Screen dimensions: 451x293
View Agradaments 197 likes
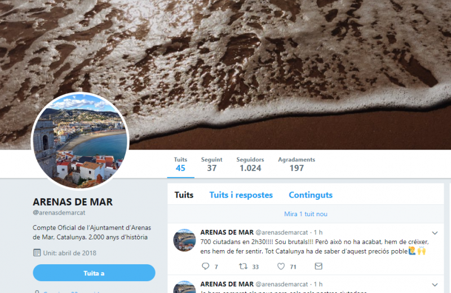(x=297, y=164)
